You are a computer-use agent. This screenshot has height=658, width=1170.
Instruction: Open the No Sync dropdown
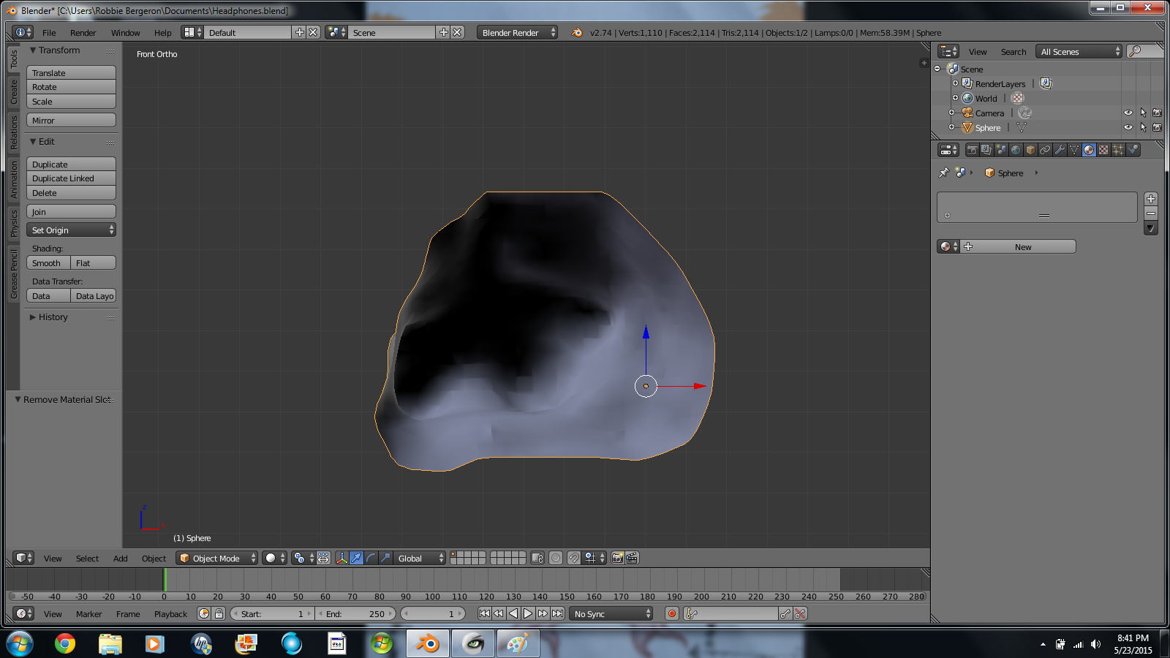611,613
